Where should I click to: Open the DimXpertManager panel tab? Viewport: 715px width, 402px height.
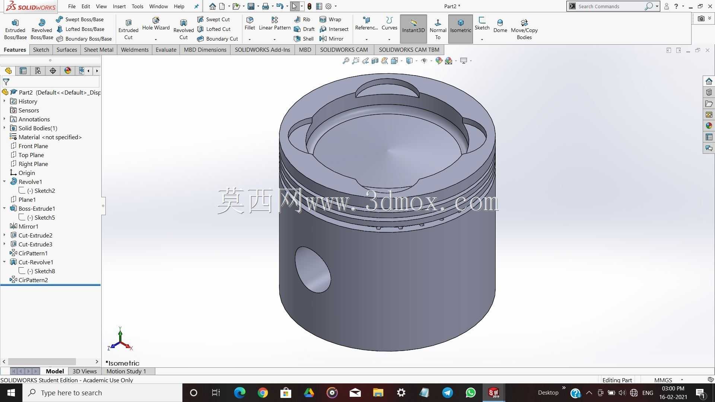[x=53, y=71]
